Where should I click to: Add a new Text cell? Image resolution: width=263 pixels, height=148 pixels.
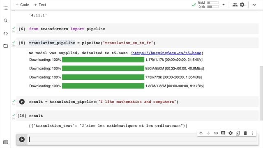(40, 5)
